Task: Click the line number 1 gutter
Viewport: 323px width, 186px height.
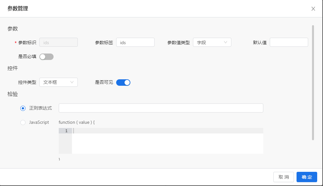Action: coord(65,131)
